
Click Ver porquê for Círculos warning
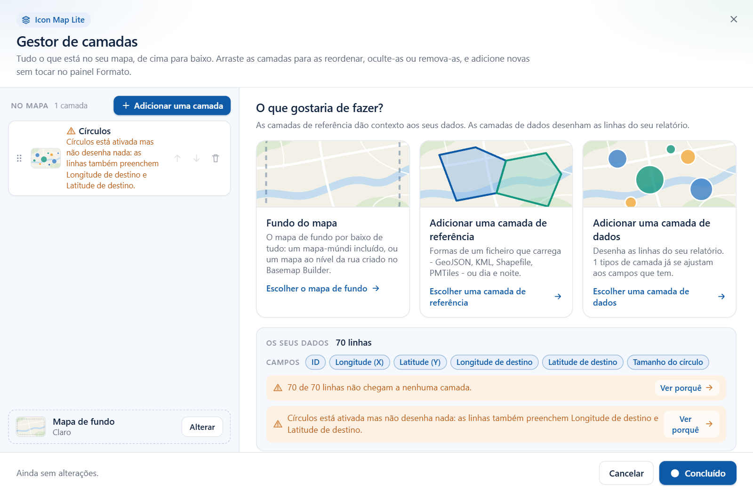[691, 424]
